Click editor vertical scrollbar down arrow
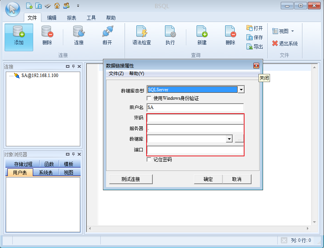 [x=314, y=222]
